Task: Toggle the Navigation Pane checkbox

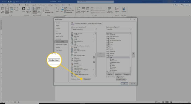Action: (44, 12)
